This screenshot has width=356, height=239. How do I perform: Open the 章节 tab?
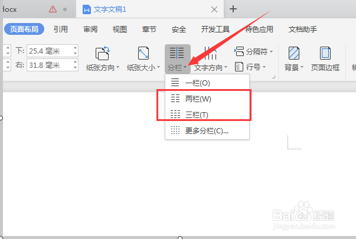pyautogui.click(x=149, y=29)
